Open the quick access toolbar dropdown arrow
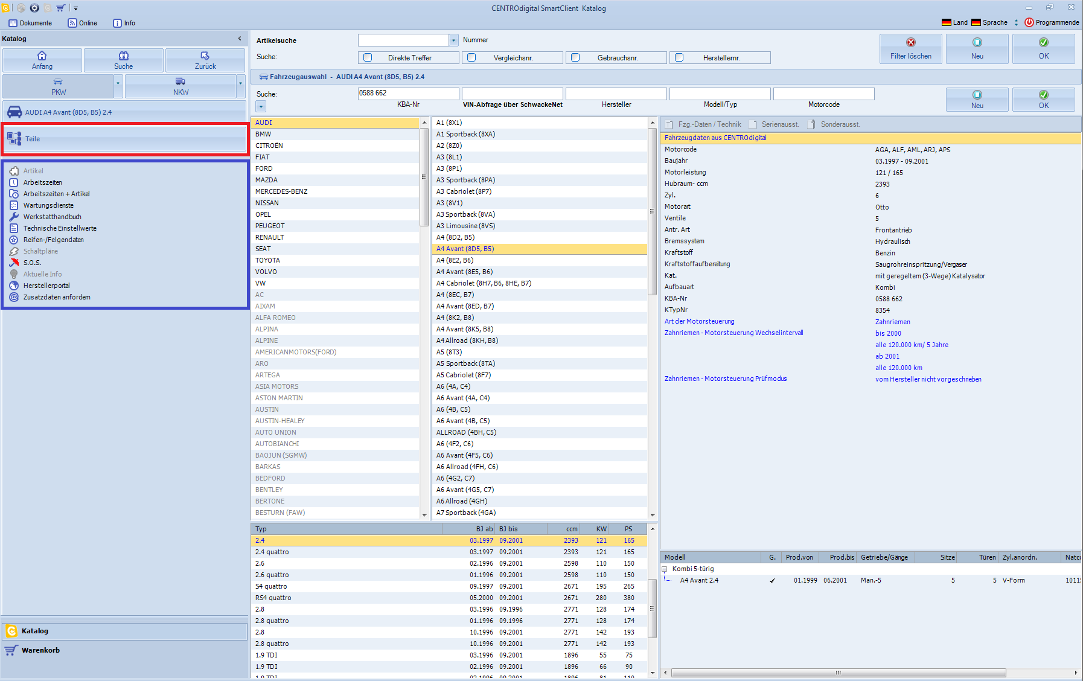 (75, 8)
